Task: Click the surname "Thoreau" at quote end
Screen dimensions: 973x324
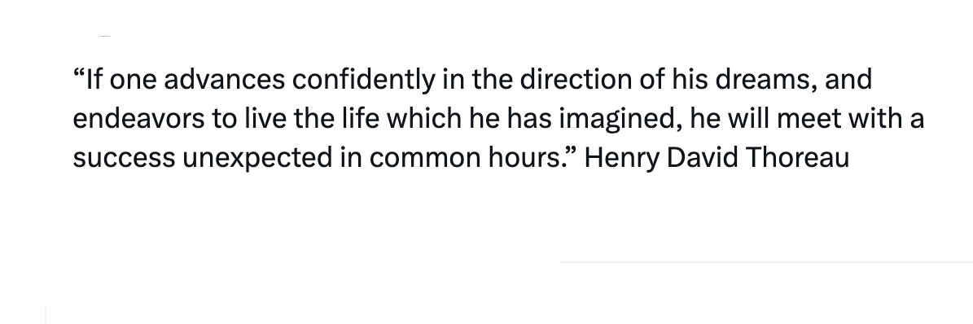Action: [x=797, y=158]
